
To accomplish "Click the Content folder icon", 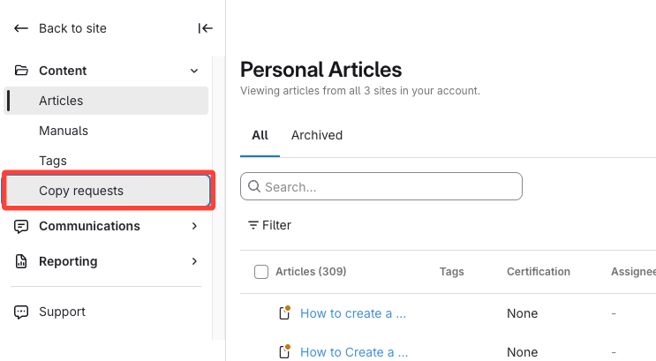I will coord(21,71).
